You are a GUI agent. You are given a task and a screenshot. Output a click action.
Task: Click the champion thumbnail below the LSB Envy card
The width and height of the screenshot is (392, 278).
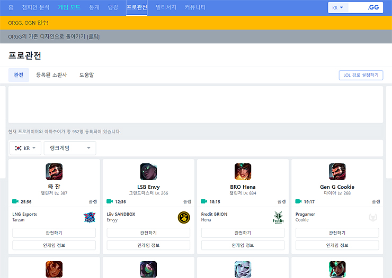148,269
